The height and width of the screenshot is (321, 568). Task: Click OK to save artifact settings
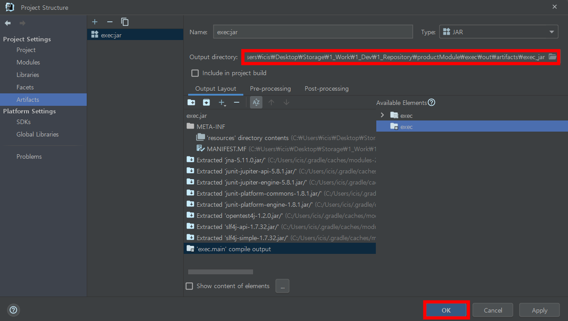coord(446,310)
